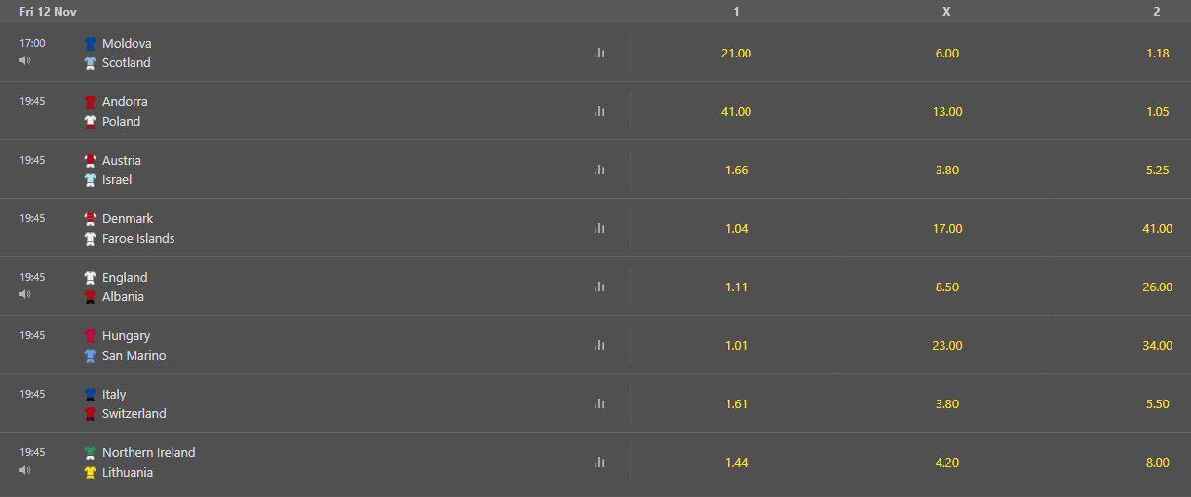Image resolution: width=1191 pixels, height=497 pixels.
Task: Select Scotland away win odds 1.18
Action: point(1158,53)
